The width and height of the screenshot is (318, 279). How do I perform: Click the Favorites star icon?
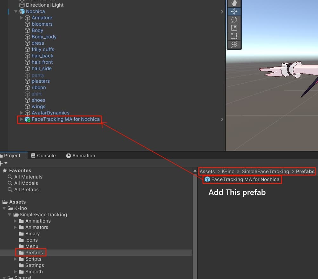[x=5, y=171]
